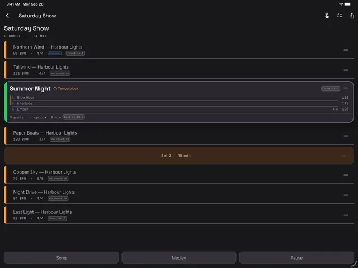Tap the large Saturday Show heading
358x268 pixels.
pos(26,28)
